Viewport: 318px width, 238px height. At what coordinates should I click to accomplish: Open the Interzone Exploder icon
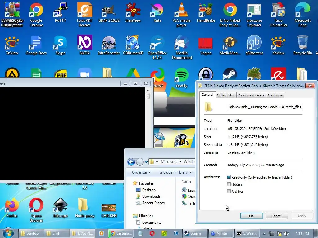254,15
